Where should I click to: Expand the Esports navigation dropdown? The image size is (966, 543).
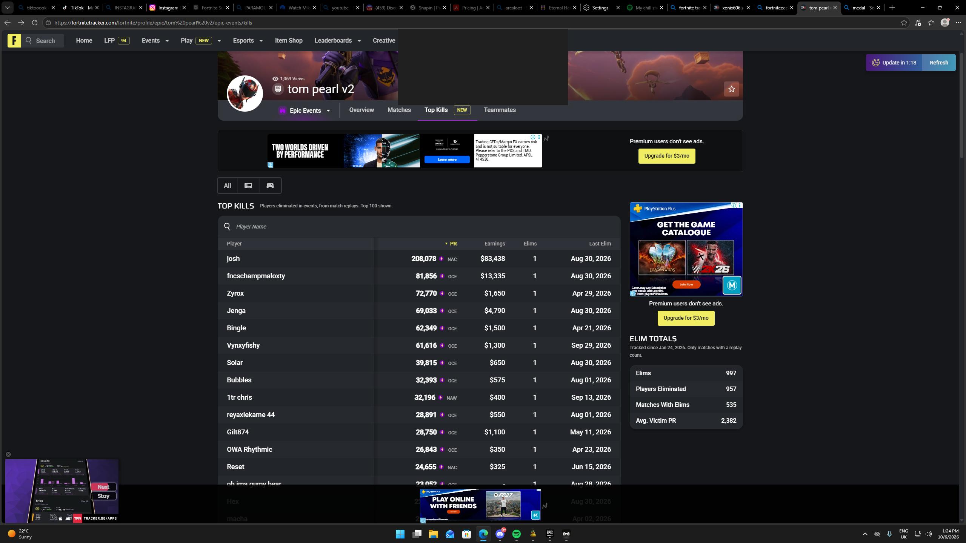(x=248, y=40)
